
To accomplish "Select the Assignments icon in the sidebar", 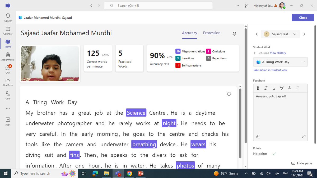I will pos(8,55).
